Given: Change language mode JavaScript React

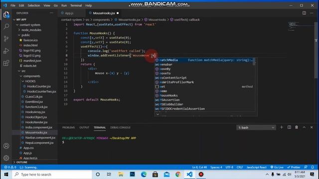Looking at the screenshot, I should (x=256, y=167).
